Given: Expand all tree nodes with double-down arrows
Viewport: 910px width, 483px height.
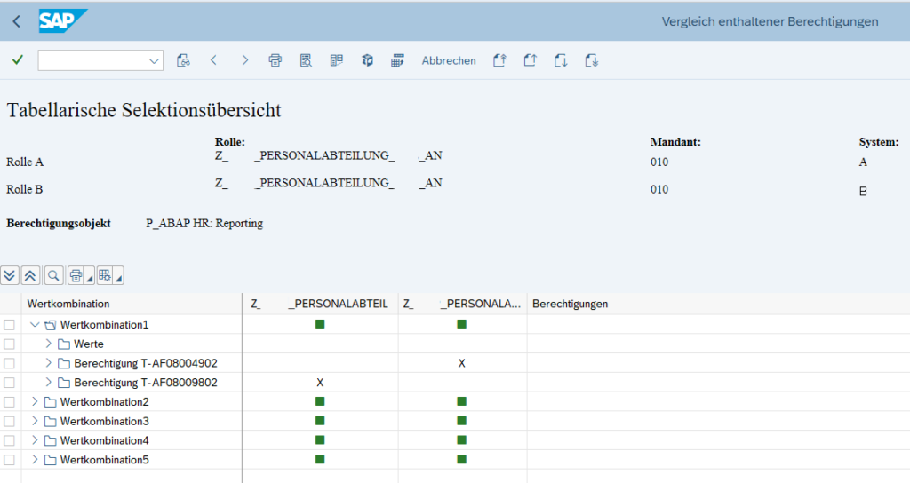Looking at the screenshot, I should pyautogui.click(x=10, y=275).
